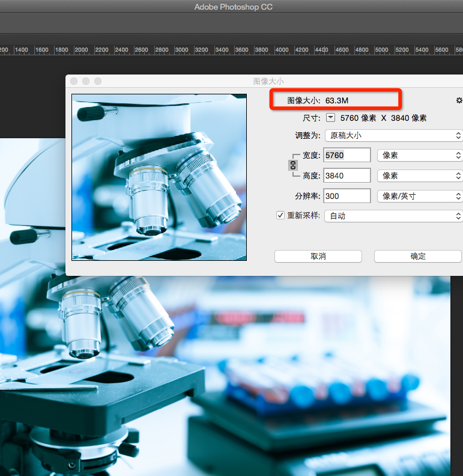Click the 确定 button

[x=418, y=256]
